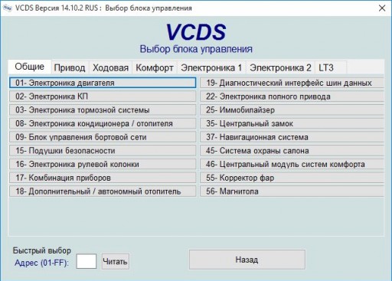The width and height of the screenshot is (392, 281).
Task: Select 09- Блок управления бортовой сети
Action: pos(103,137)
